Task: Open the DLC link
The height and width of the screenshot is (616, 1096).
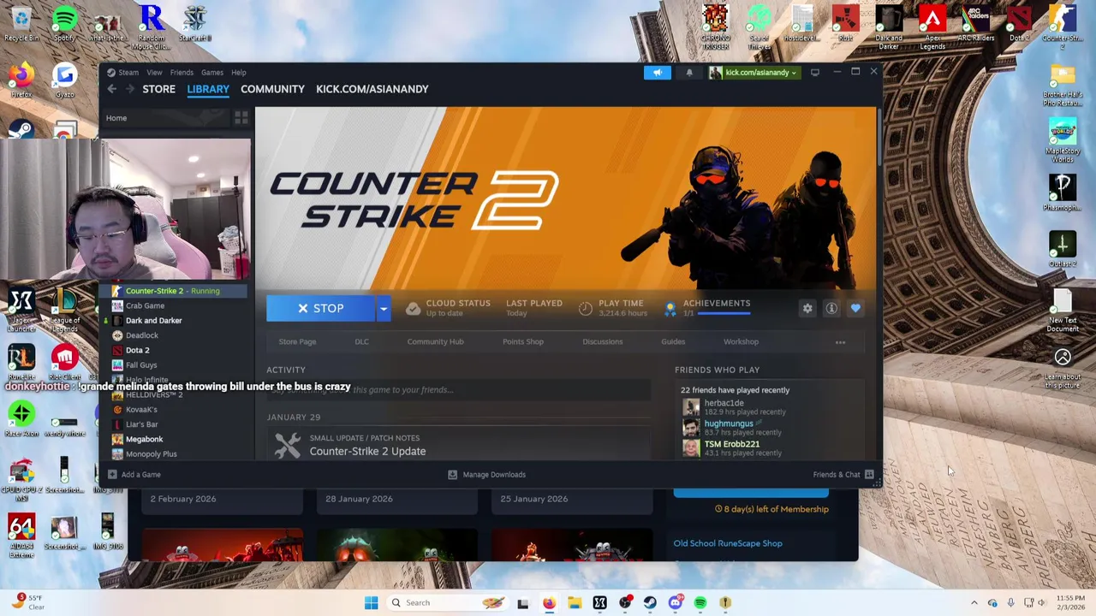Action: tap(361, 342)
